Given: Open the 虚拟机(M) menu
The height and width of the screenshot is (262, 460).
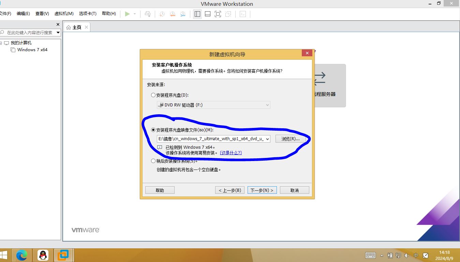Looking at the screenshot, I should click(64, 14).
